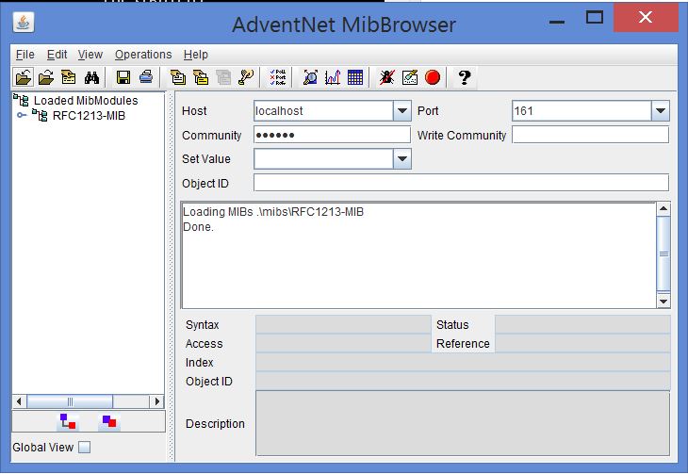Open the Set Value dropdown

click(402, 159)
